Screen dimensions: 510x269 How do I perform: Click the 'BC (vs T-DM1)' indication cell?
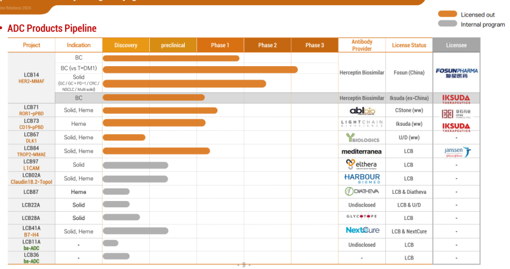click(78, 68)
